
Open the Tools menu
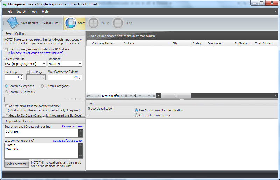click(x=34, y=12)
